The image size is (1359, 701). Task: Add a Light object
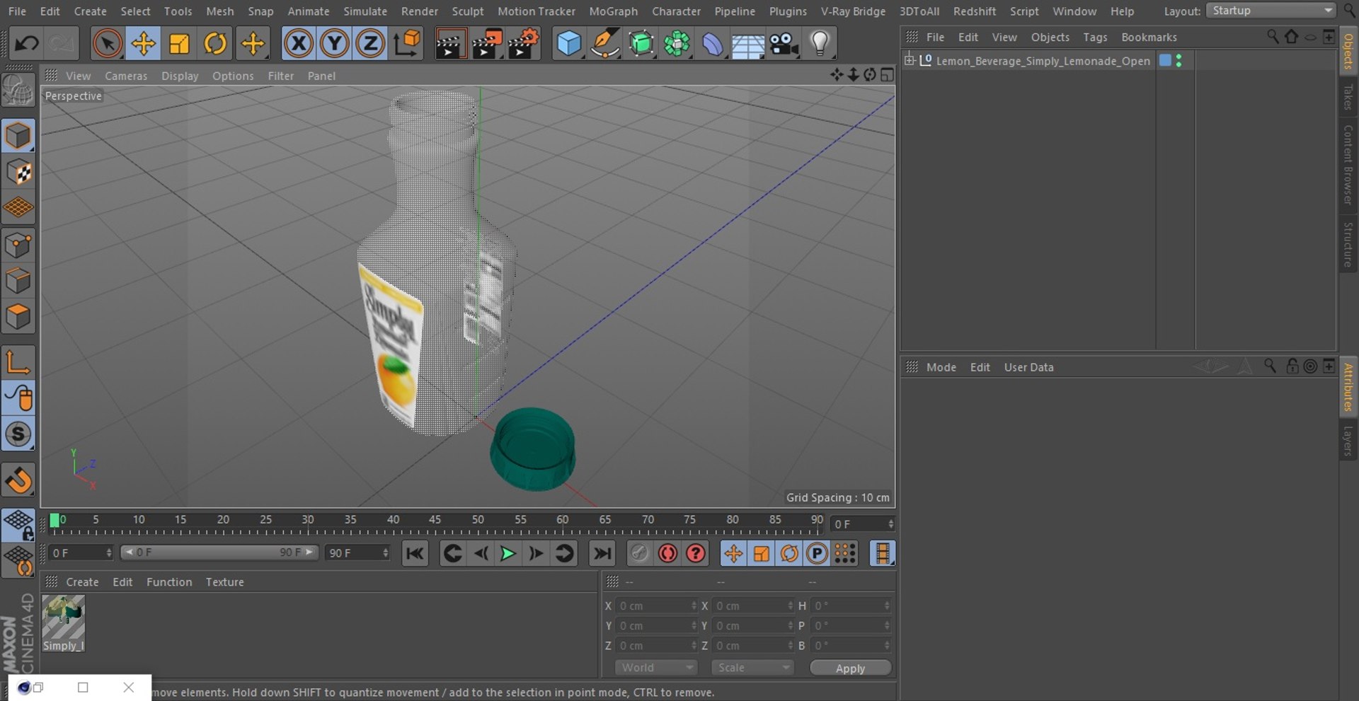(x=820, y=44)
